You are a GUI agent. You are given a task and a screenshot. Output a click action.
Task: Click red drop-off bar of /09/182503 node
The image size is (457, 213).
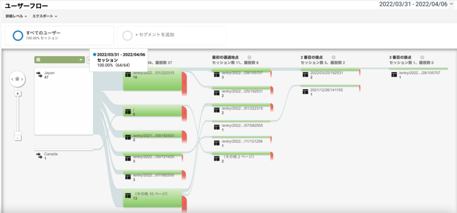(x=184, y=137)
